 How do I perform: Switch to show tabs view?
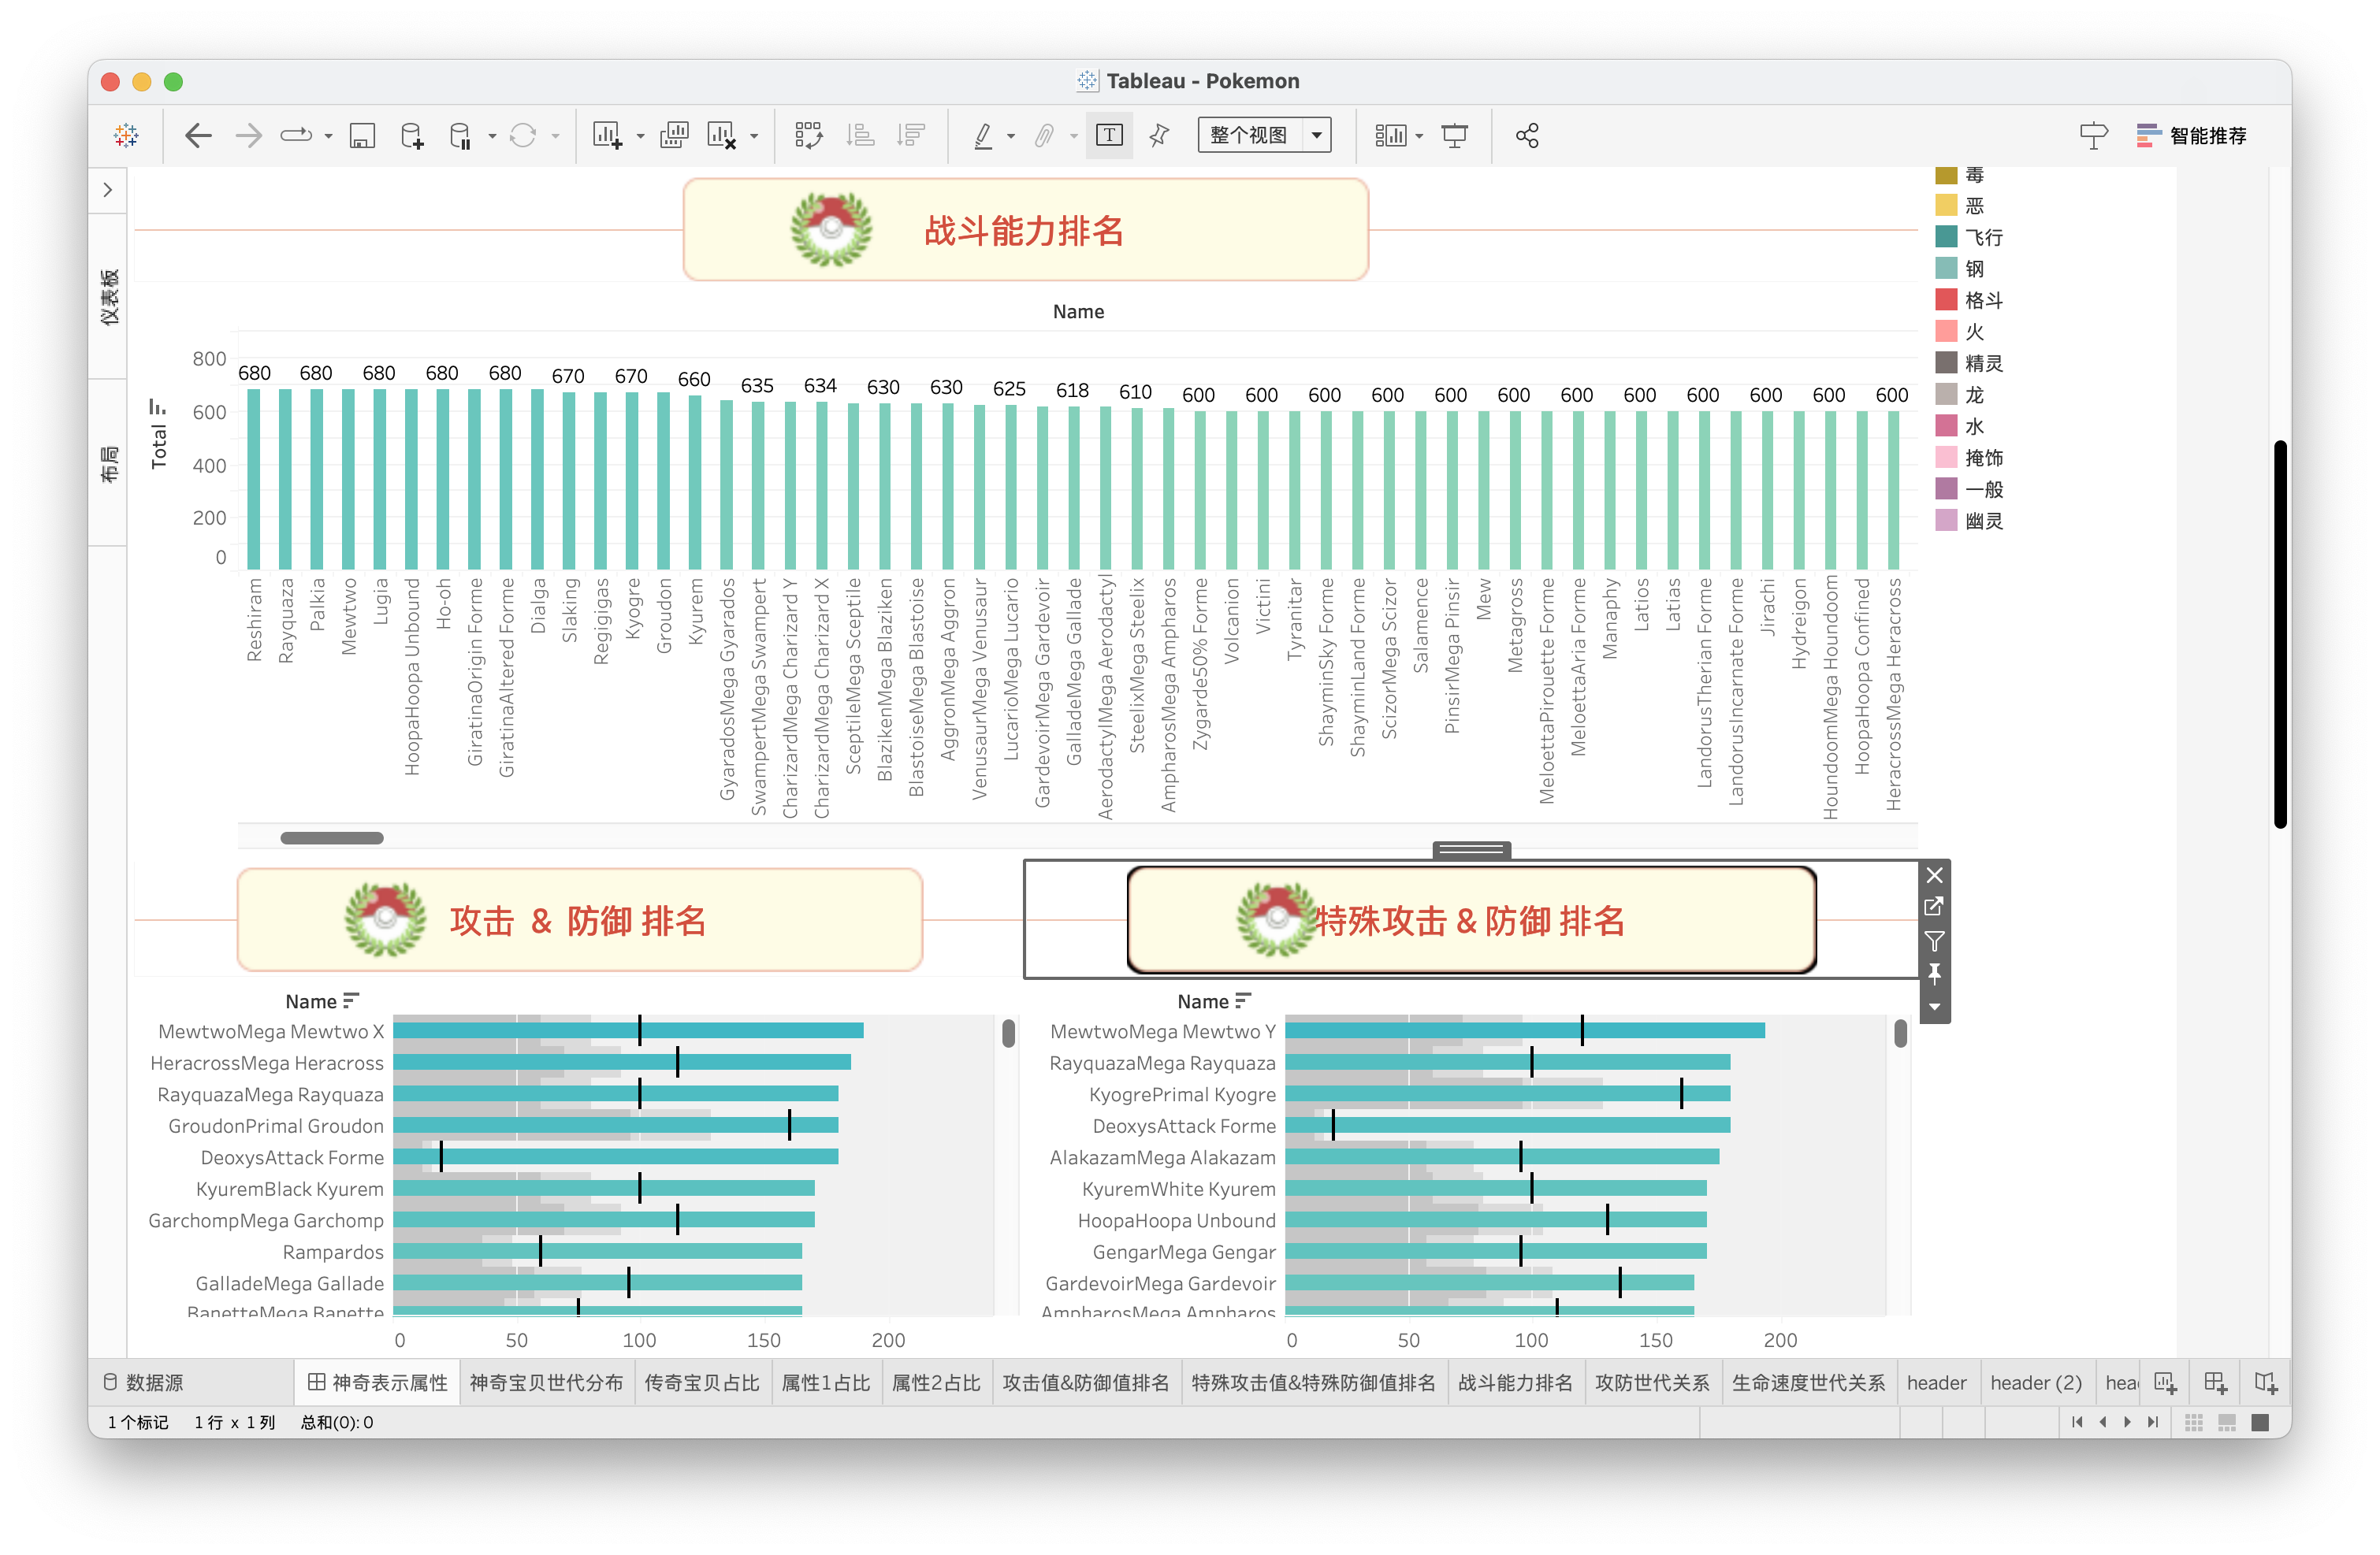(2260, 1422)
